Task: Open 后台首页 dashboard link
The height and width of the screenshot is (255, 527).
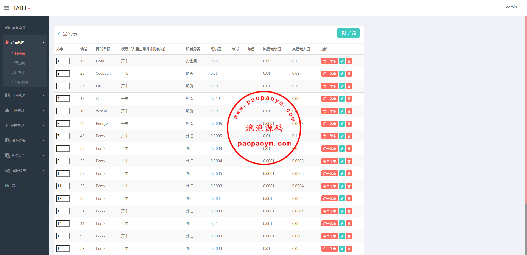Action: pyautogui.click(x=19, y=27)
